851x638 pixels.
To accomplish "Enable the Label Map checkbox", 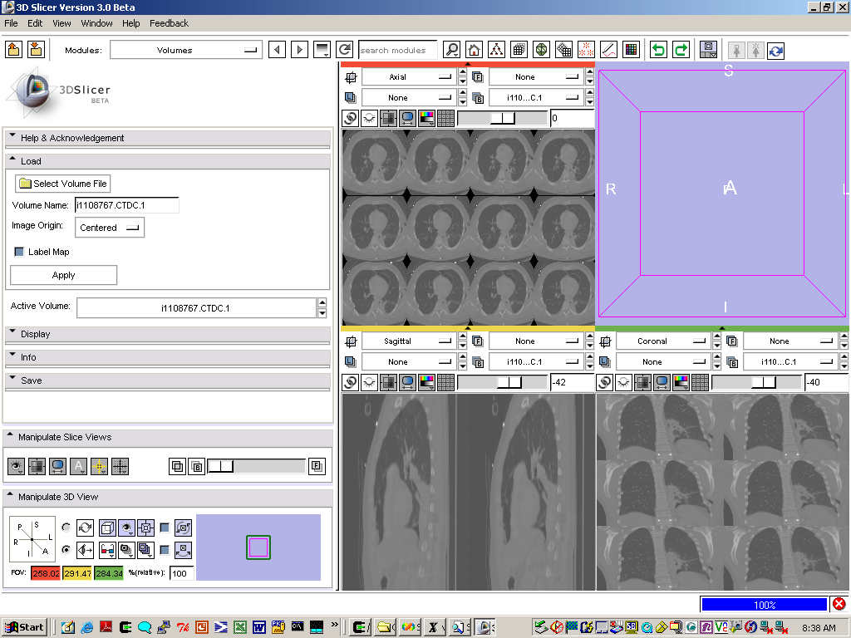I will [20, 252].
